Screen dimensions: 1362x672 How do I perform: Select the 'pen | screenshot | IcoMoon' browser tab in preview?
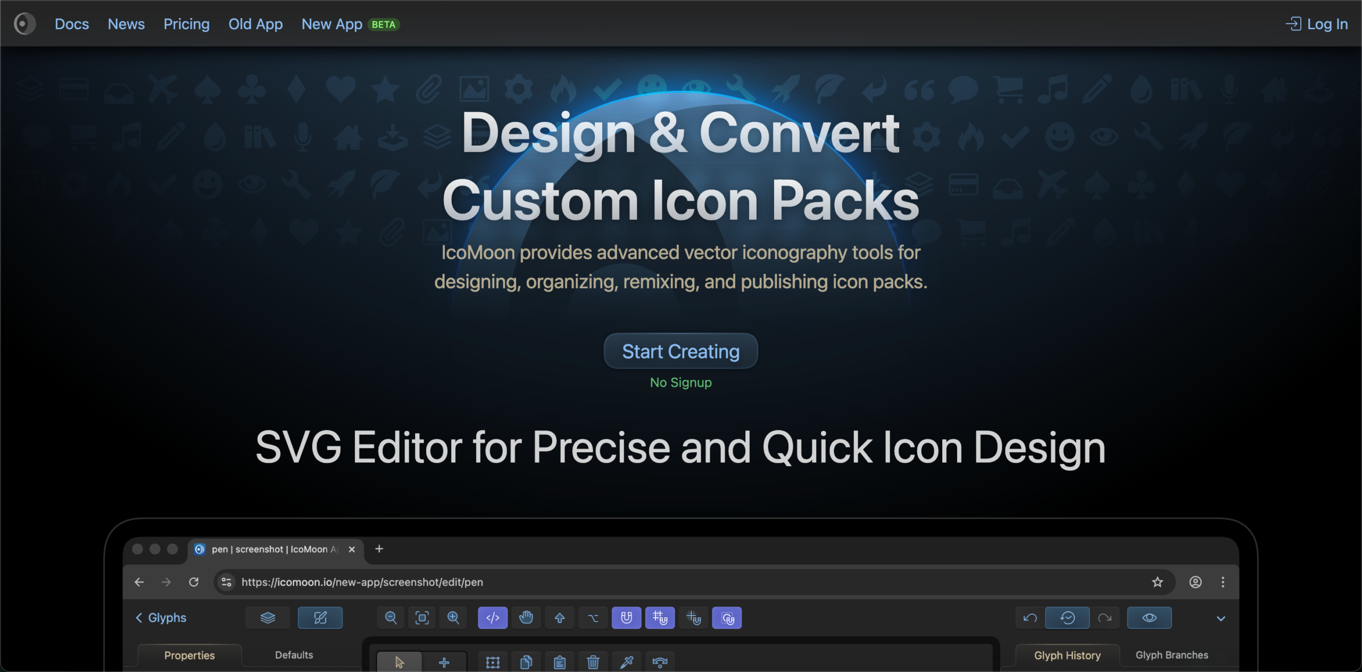[x=276, y=549]
